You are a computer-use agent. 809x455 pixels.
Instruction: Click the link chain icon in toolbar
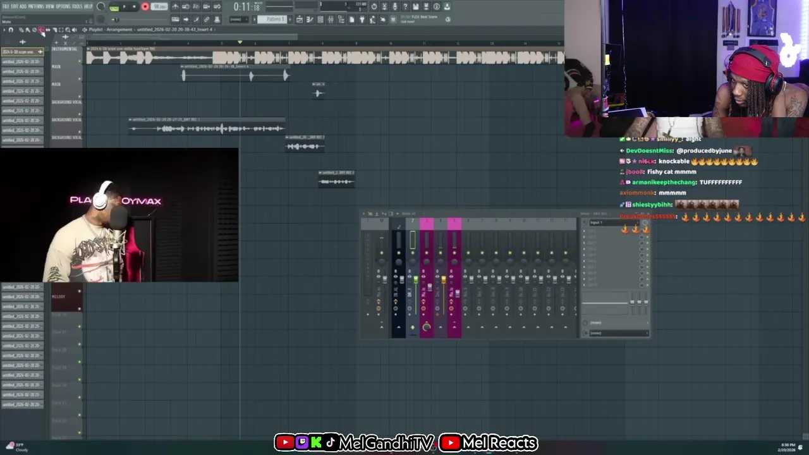pyautogui.click(x=206, y=19)
